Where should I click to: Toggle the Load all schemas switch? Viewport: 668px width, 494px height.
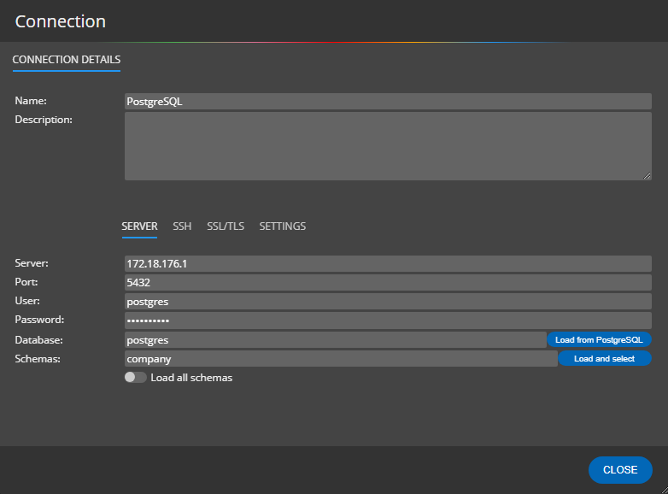[x=136, y=377]
